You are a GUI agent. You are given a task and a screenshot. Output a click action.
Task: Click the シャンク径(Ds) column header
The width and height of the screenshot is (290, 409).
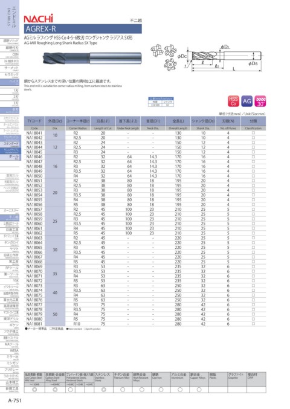tap(203, 121)
